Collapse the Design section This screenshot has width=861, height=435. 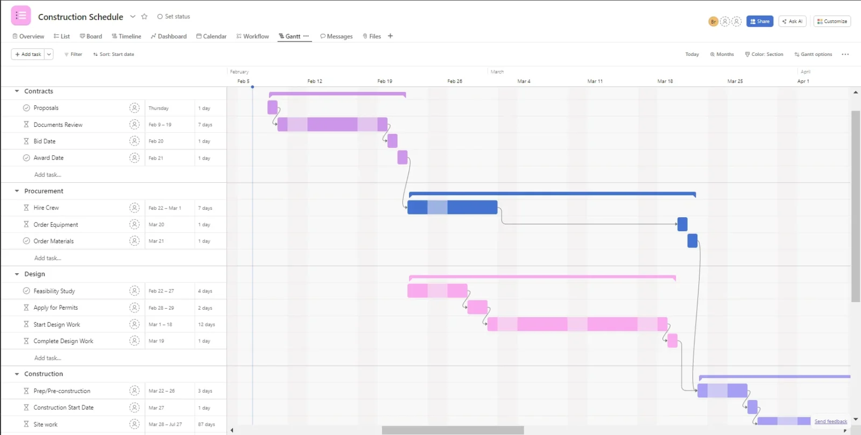[x=17, y=274]
